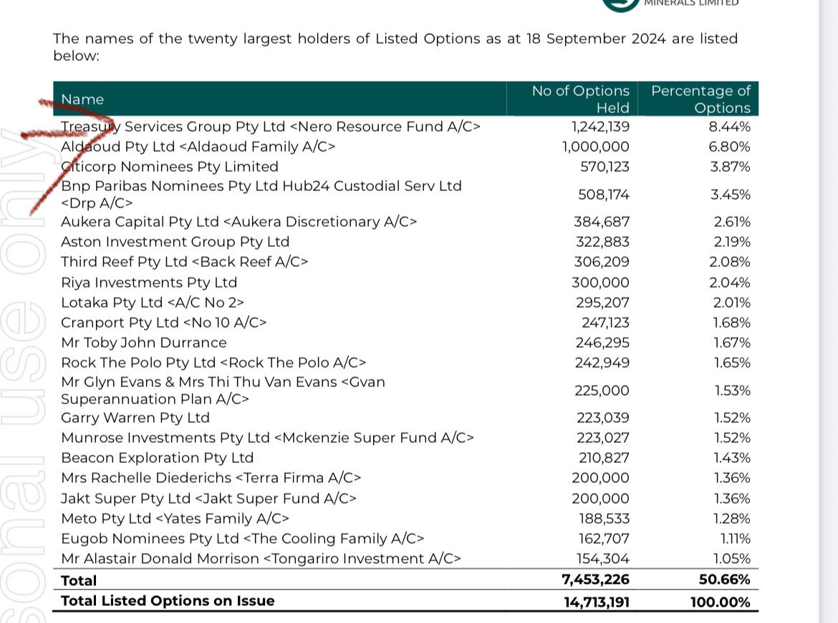Click Third Reef Pty Ltd name
This screenshot has height=623, width=838.
(184, 262)
